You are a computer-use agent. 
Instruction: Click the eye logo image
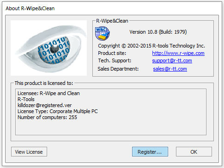pyautogui.click(x=49, y=48)
